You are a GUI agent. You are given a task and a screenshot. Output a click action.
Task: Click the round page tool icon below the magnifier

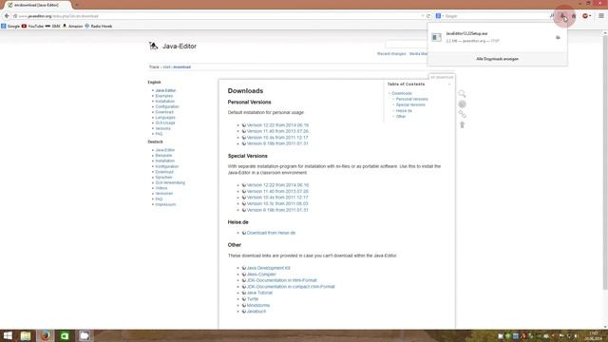(x=462, y=104)
